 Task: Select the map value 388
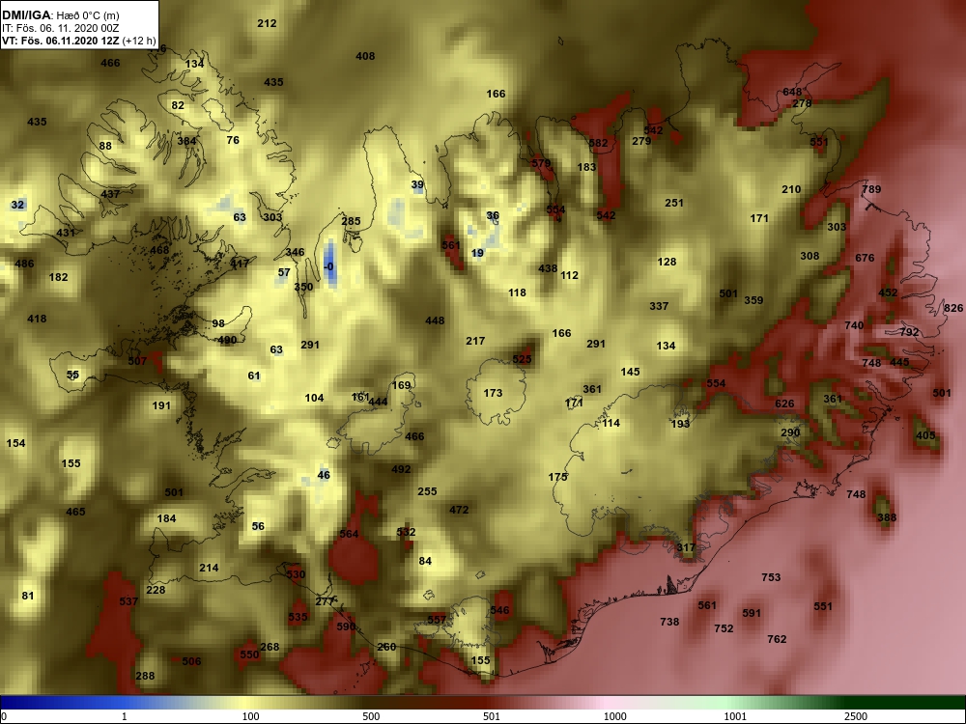887,517
